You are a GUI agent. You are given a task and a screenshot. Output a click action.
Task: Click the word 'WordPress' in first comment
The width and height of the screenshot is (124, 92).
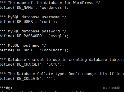tap(83, 3)
